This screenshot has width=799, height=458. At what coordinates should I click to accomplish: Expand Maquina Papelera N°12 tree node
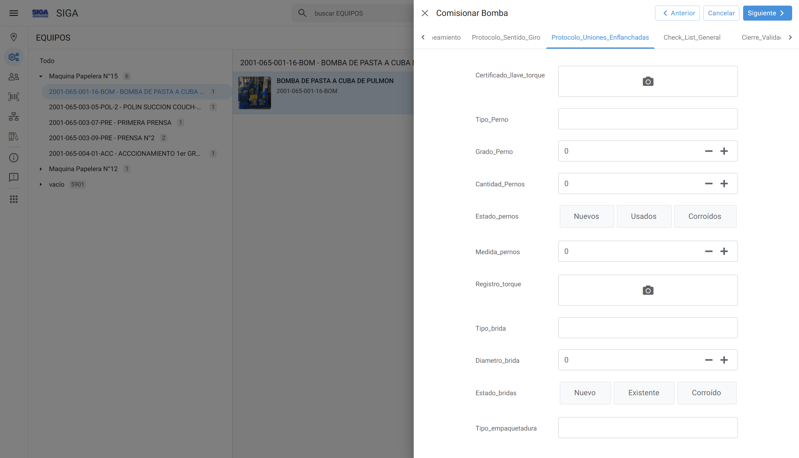(x=41, y=169)
